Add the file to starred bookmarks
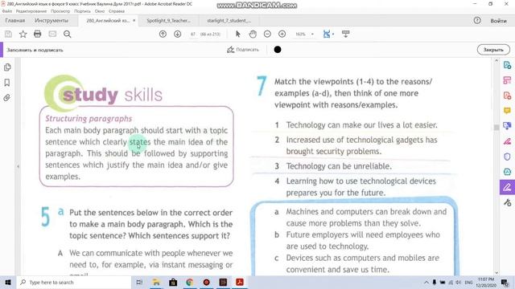The image size is (515, 289). pyautogui.click(x=23, y=34)
